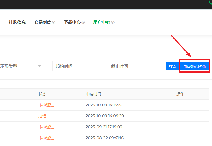Select the 2023-09-21 17:19:09 timestamp cell
The width and height of the screenshot is (212, 146).
point(104,127)
